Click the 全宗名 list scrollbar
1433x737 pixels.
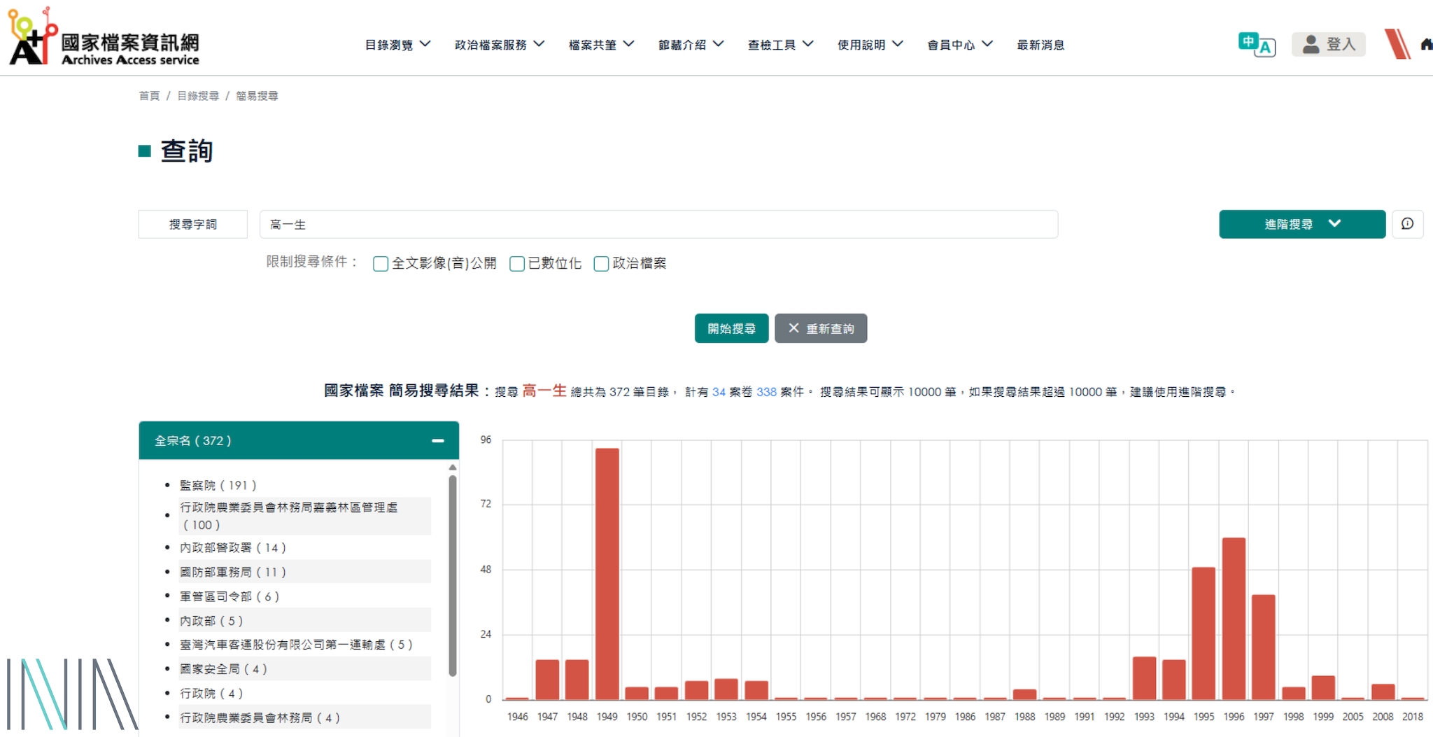tap(453, 575)
